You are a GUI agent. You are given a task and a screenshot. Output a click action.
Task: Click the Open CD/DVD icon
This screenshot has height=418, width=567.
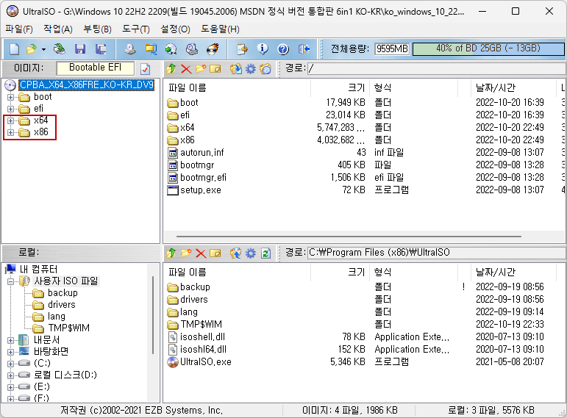click(x=60, y=49)
